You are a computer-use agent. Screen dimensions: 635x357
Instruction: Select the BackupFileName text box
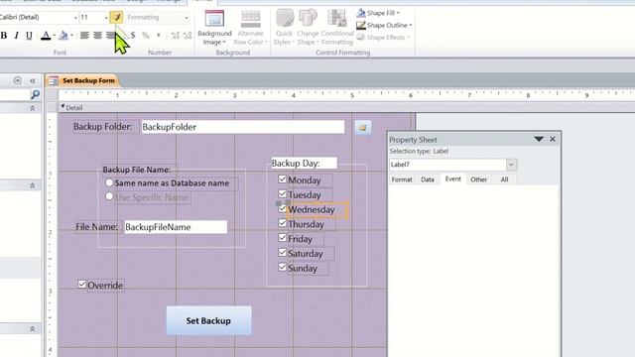coord(176,227)
